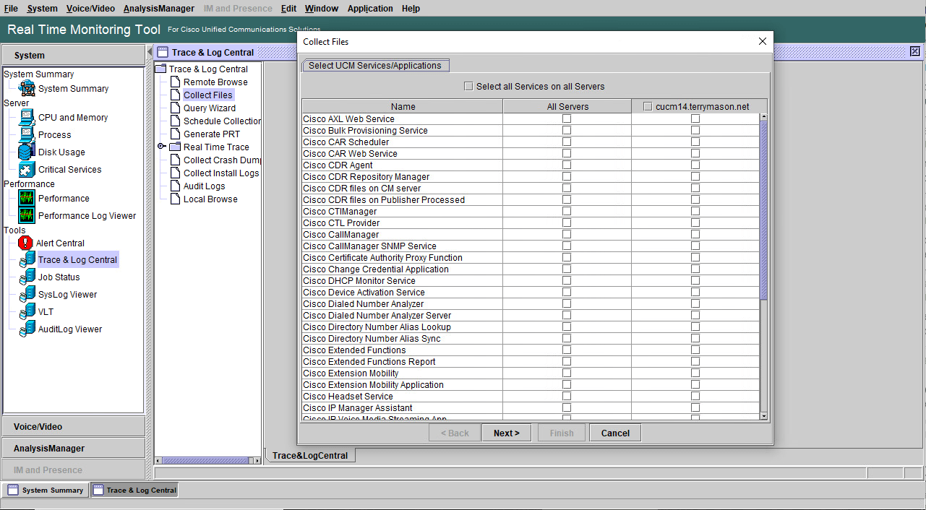Click the services list scroll down arrow
Image resolution: width=926 pixels, height=510 pixels.
(764, 415)
